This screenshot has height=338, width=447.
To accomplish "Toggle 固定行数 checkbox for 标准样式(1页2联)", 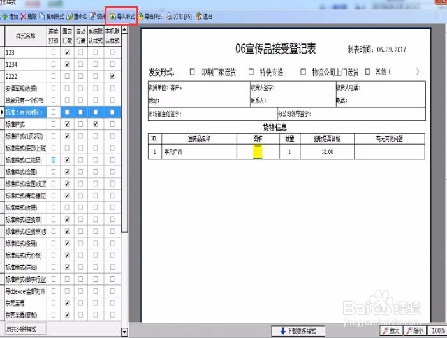I will (x=67, y=136).
